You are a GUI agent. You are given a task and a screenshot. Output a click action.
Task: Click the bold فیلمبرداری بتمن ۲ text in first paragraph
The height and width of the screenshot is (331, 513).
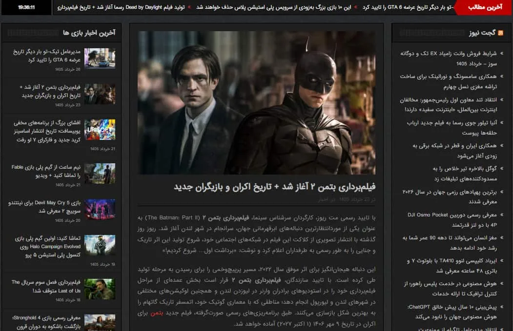(226, 217)
